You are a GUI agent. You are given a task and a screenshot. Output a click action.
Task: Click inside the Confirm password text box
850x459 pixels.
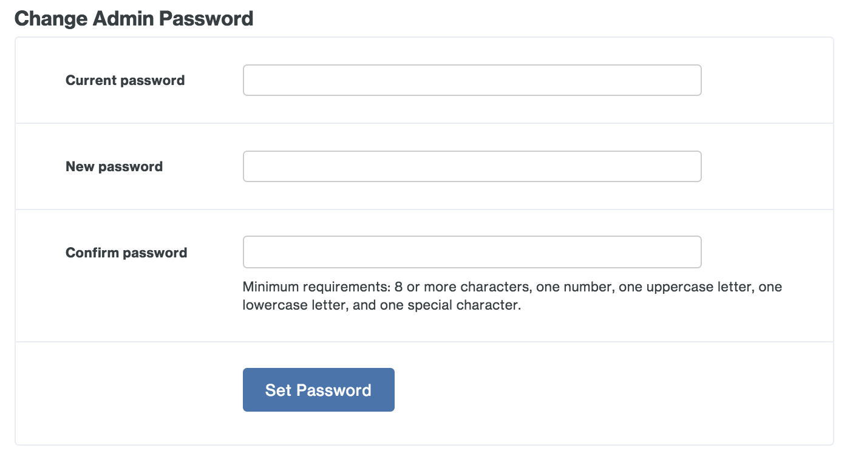pos(472,251)
